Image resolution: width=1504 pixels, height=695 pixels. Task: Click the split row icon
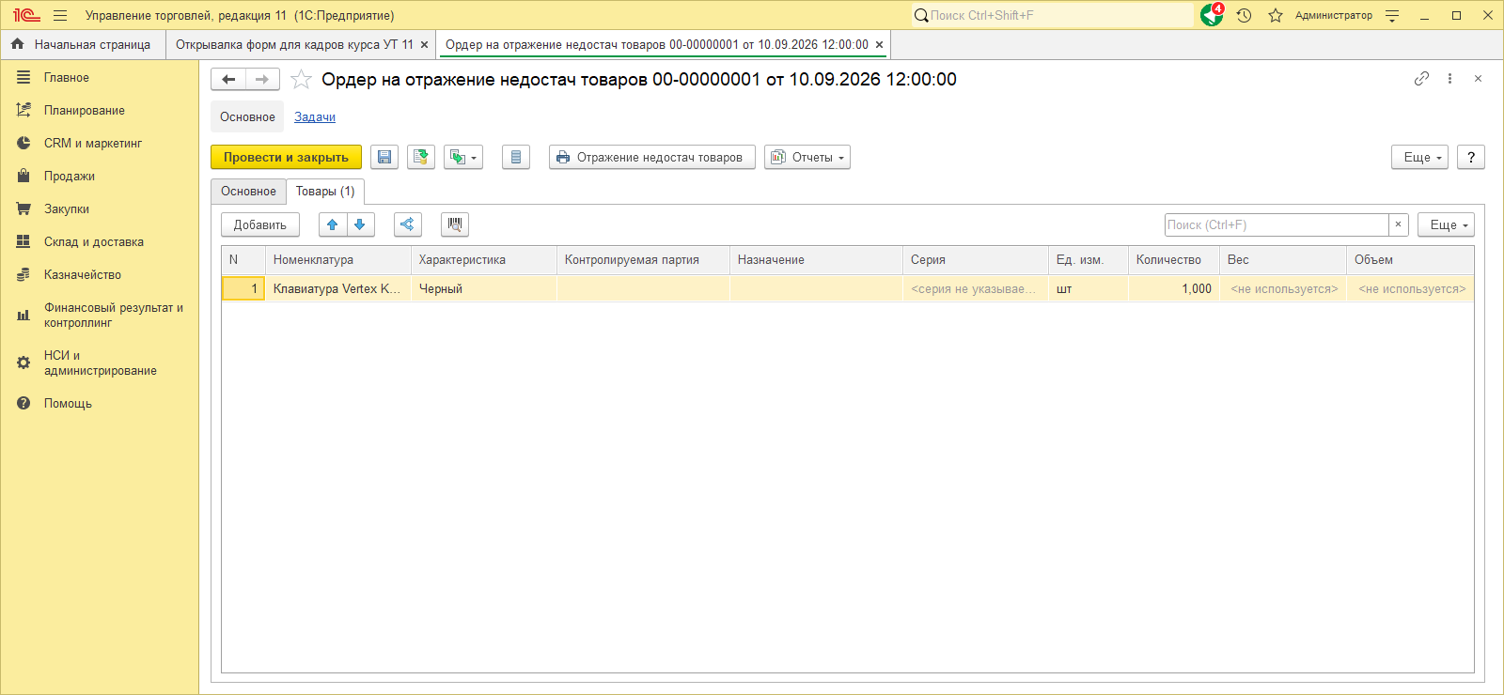click(x=407, y=225)
